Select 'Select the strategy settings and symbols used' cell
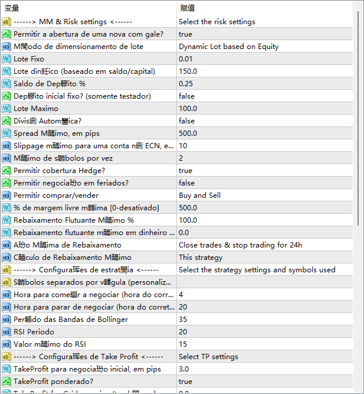Viewport: 364px width, 394px height. click(264, 270)
